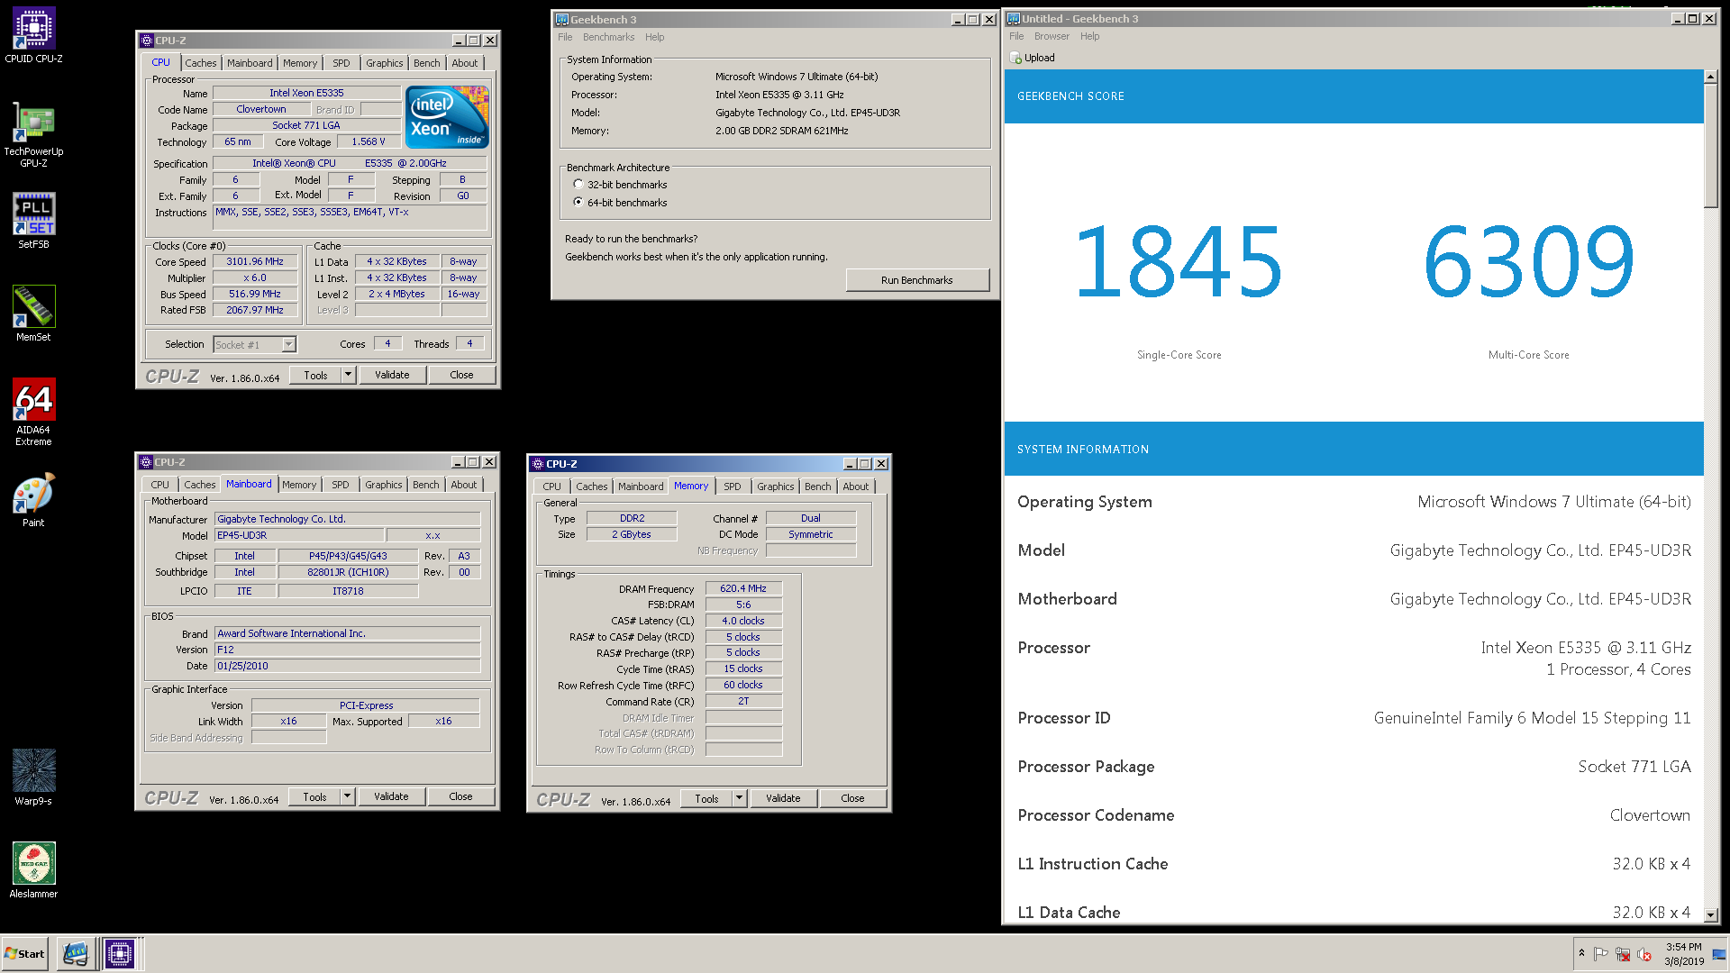
Task: Show hidden system tray icons arrow
Action: pos(1581,953)
